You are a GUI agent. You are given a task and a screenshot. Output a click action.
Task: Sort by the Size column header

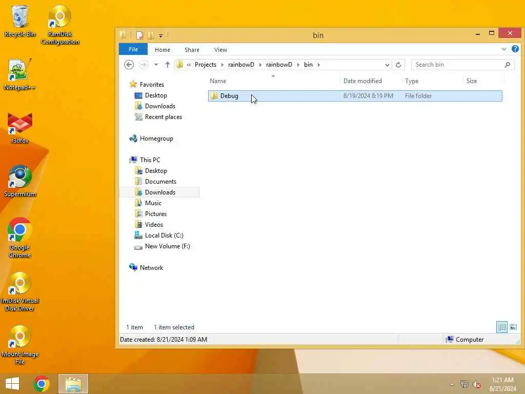click(483, 81)
